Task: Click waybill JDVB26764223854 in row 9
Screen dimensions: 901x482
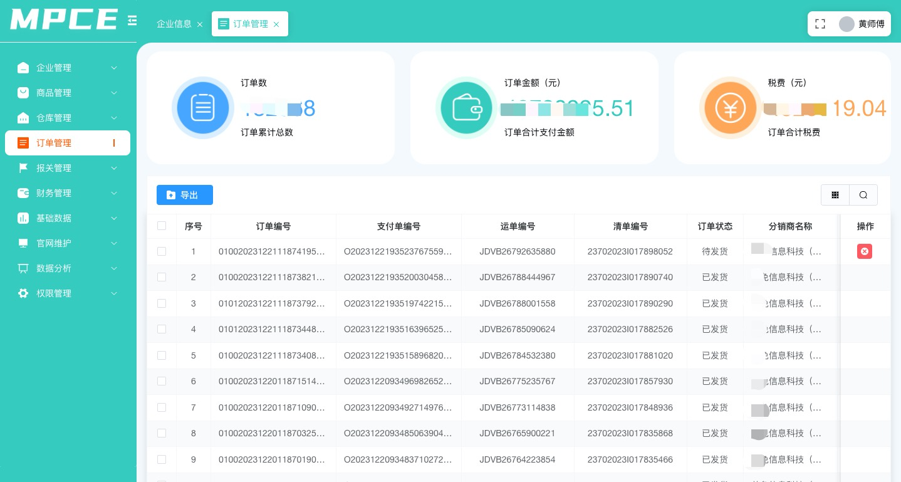Action: pyautogui.click(x=518, y=459)
